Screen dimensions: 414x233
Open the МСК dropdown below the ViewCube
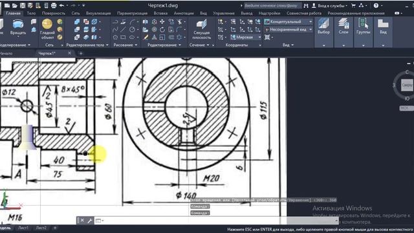407,108
